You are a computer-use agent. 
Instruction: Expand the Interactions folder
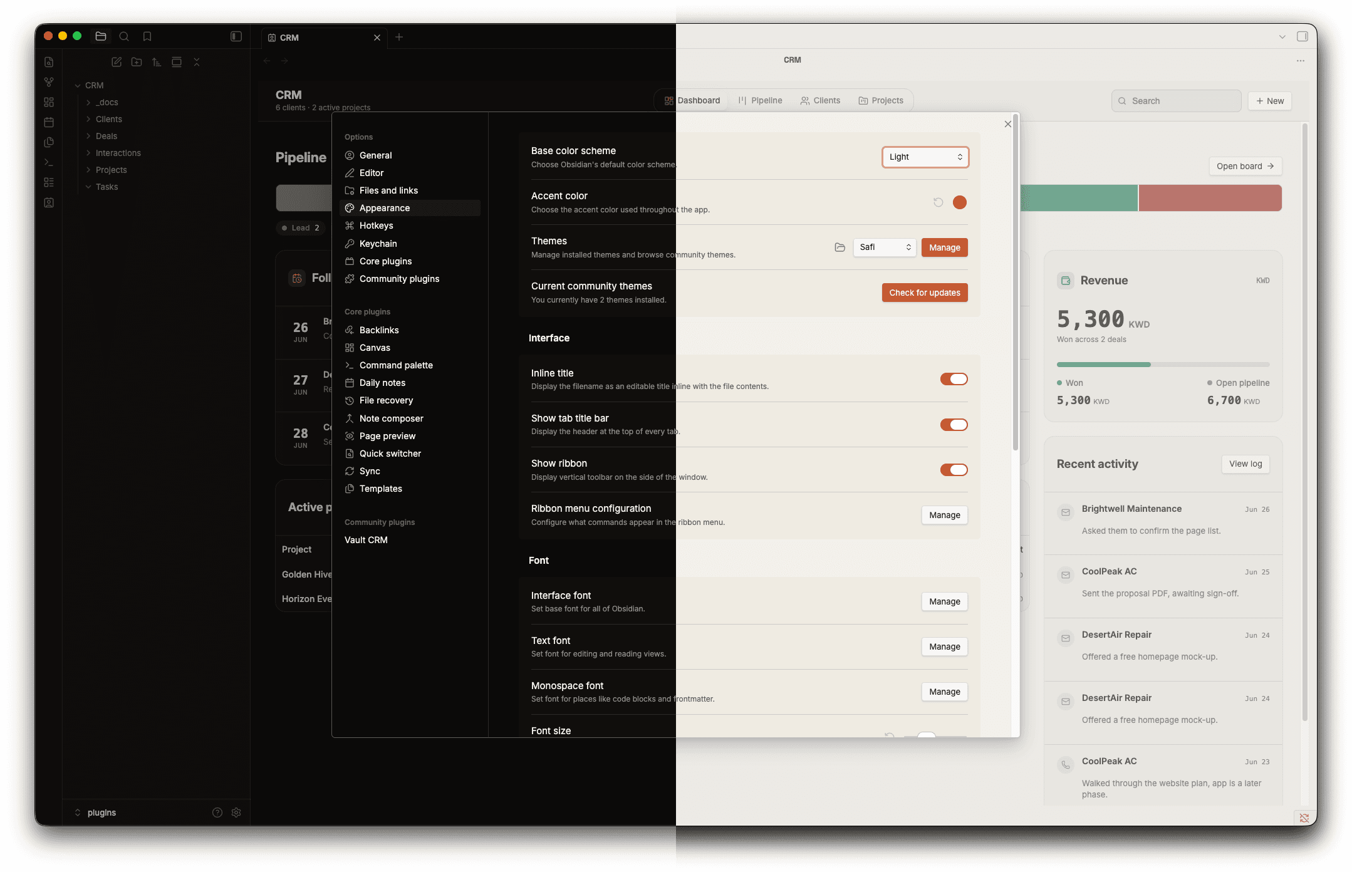tap(88, 153)
